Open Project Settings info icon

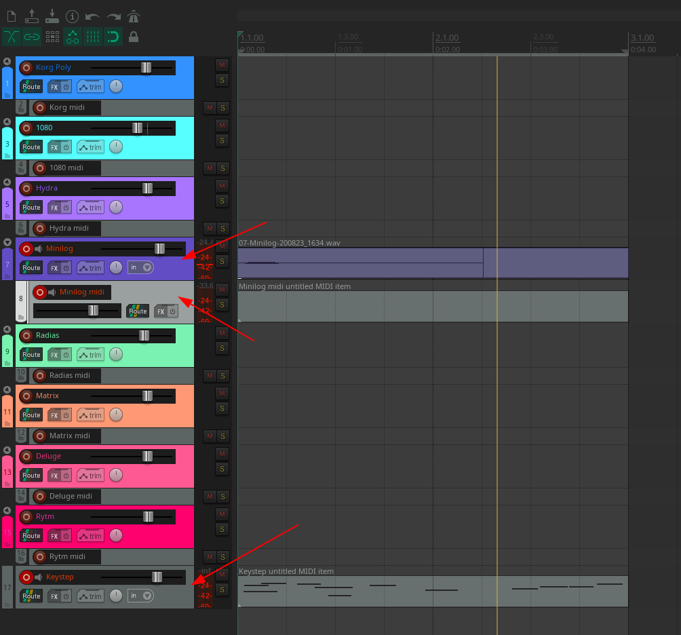[72, 16]
